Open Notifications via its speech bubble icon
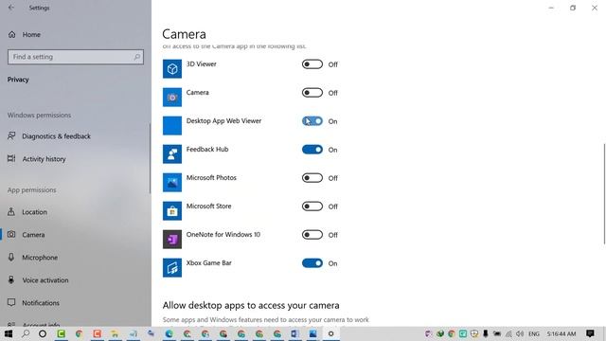This screenshot has height=341, width=606. [11, 302]
